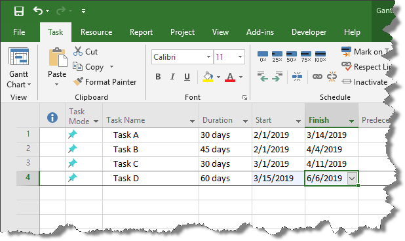The image size is (405, 241).
Task: Open the font name dropdown list
Action: point(208,56)
